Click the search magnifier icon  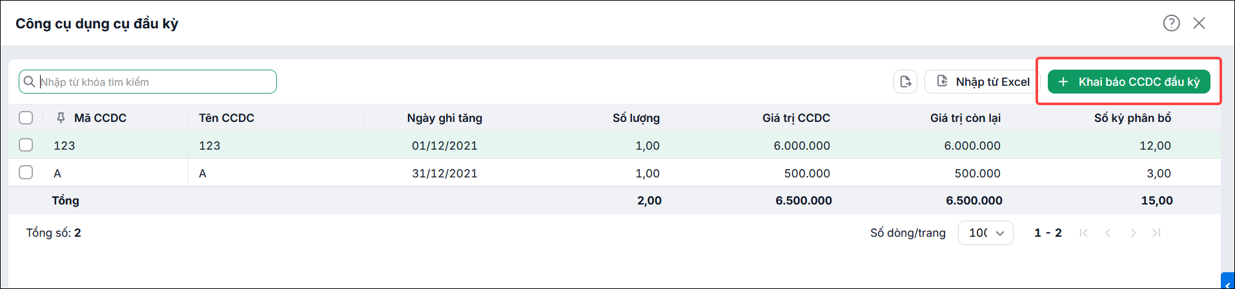point(29,82)
